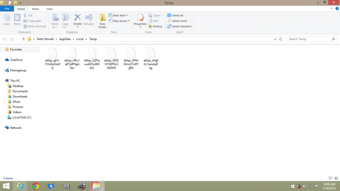Navigate up to the Local folder

pyautogui.click(x=80, y=39)
